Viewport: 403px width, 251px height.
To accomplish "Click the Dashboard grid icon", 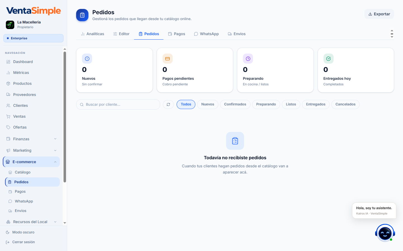I will pyautogui.click(x=8, y=62).
